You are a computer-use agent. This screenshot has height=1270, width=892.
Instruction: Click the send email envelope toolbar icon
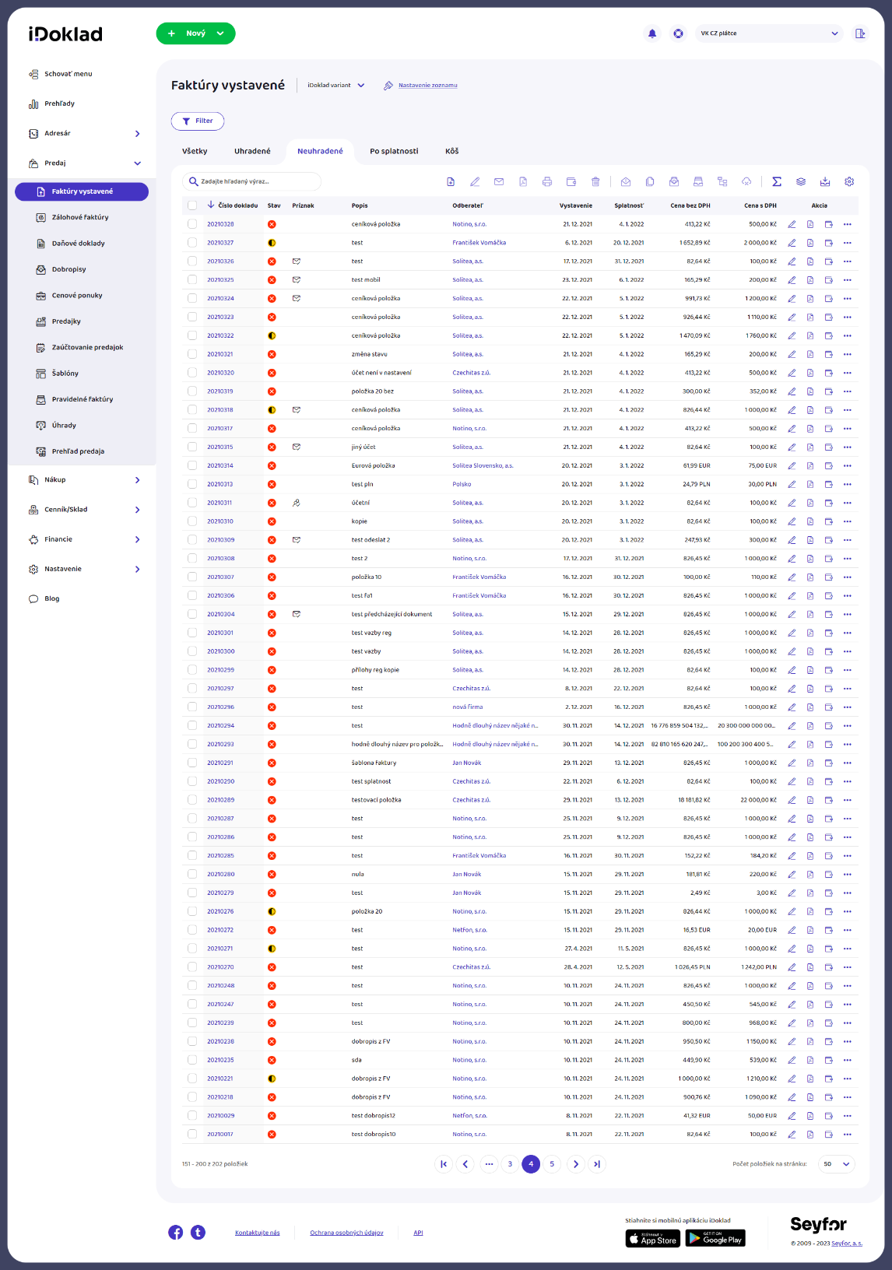(x=499, y=181)
